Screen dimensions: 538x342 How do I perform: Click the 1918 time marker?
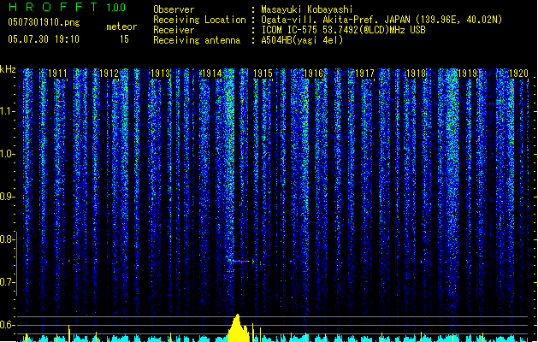[417, 73]
